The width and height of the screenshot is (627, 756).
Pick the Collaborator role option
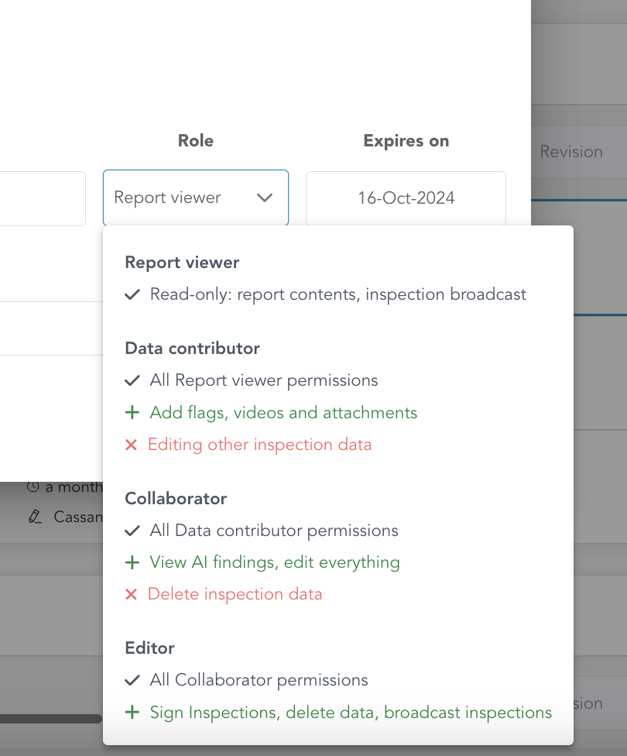pyautogui.click(x=176, y=498)
